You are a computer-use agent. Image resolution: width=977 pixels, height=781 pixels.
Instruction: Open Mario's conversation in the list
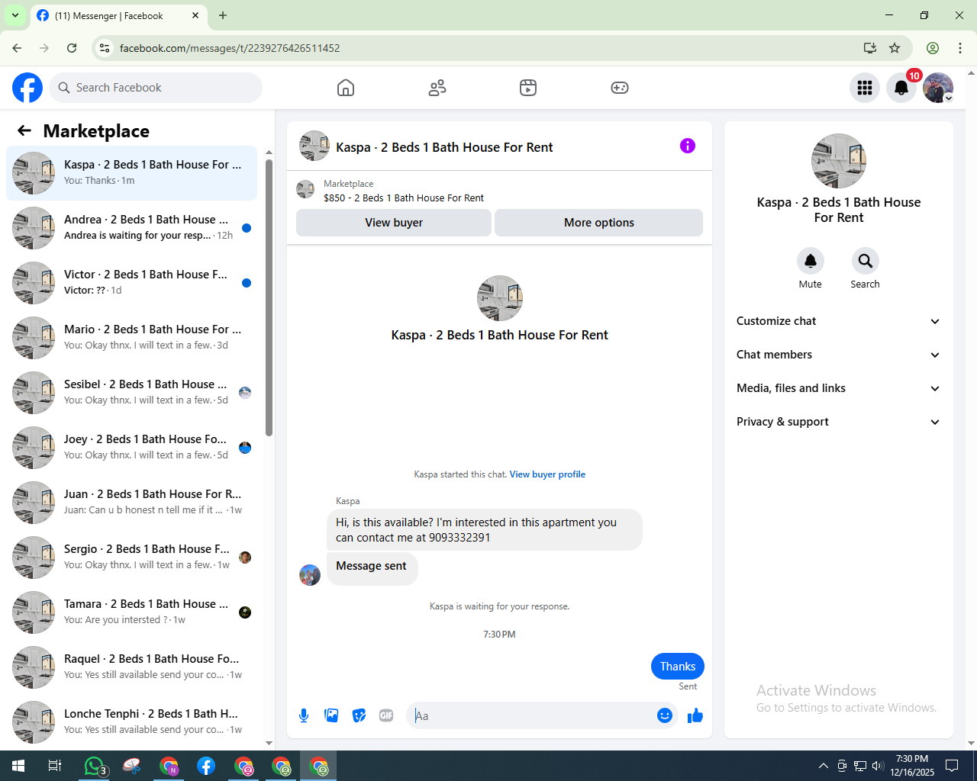(132, 338)
